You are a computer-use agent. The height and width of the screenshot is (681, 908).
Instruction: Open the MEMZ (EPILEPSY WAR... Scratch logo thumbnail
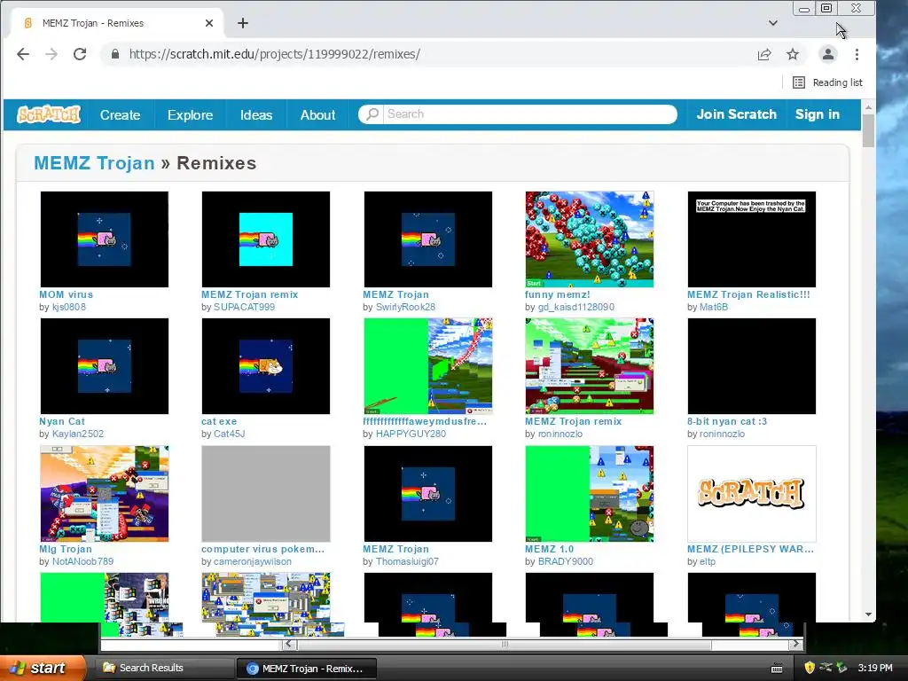point(752,493)
